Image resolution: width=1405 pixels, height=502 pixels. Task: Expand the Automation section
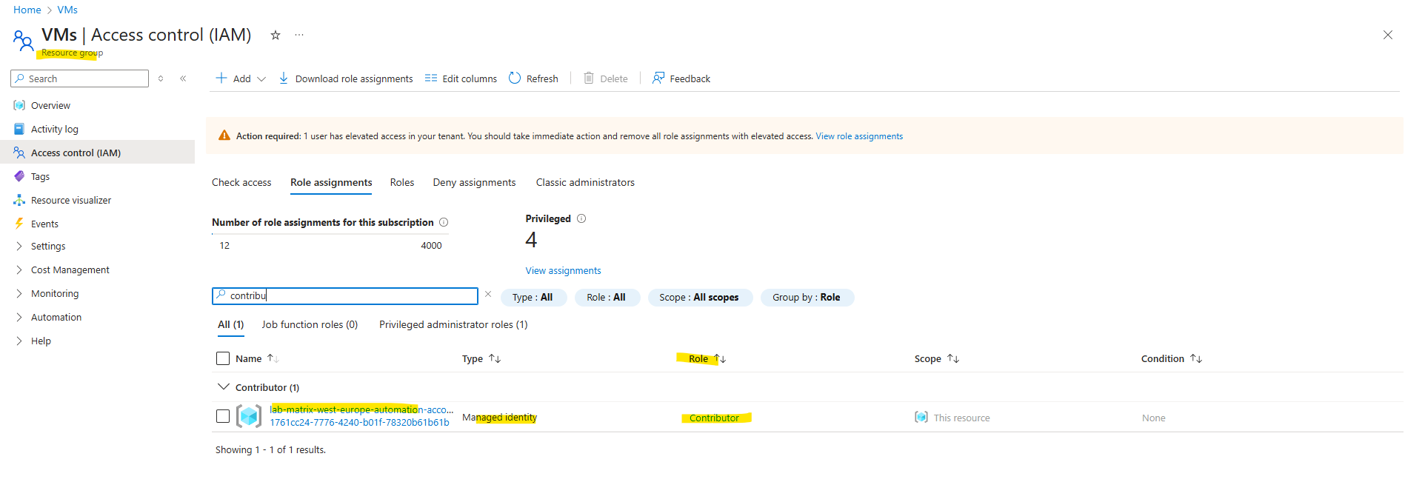[x=56, y=318]
